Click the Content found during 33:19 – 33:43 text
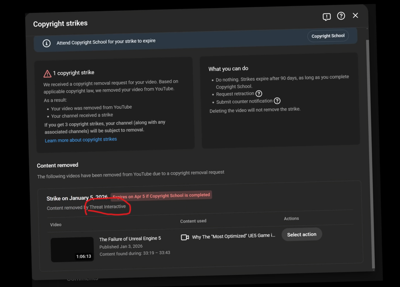Screen dimensions: 400x287 pos(135,253)
